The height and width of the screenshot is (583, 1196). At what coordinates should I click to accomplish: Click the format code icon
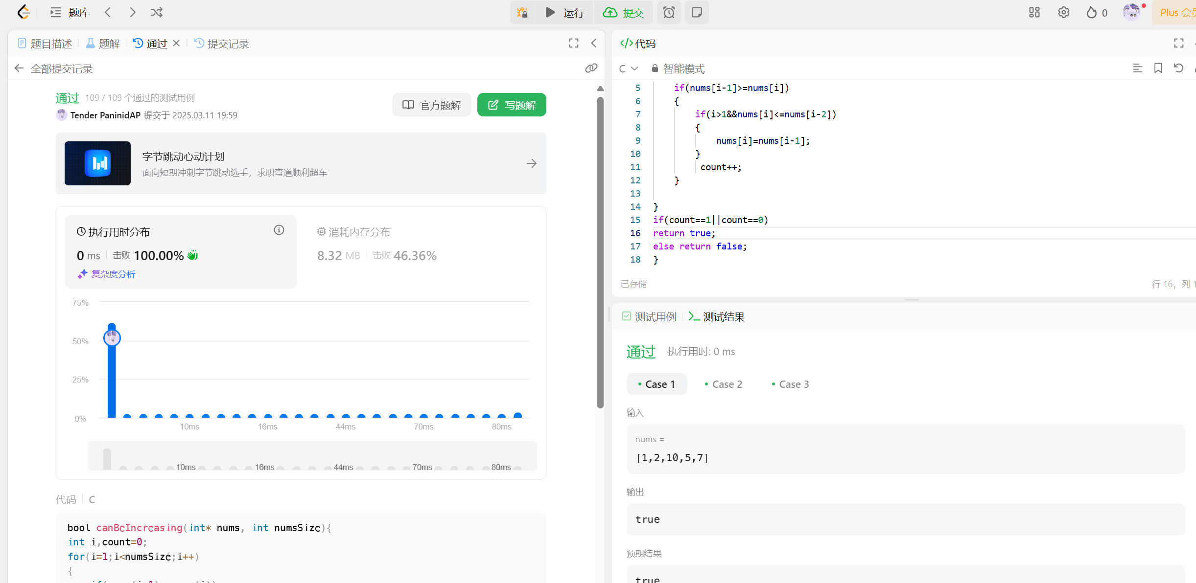[1137, 68]
